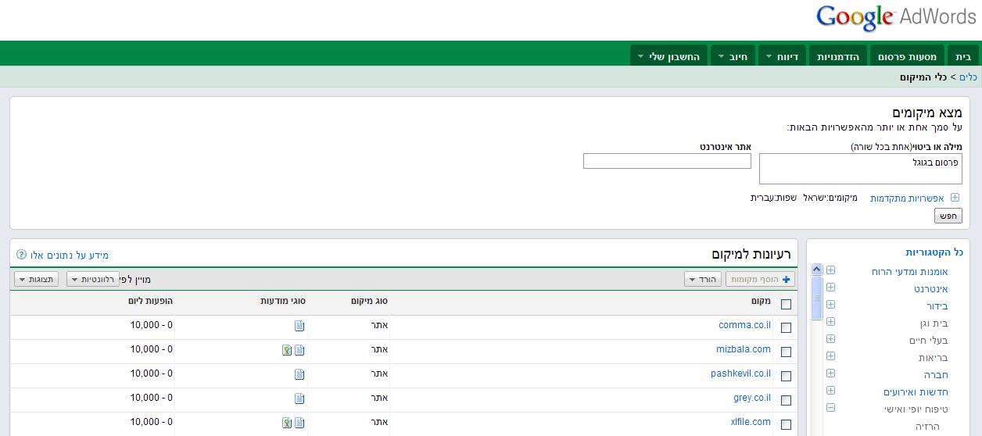Click the חפש search button
The image size is (982, 436).
click(948, 216)
